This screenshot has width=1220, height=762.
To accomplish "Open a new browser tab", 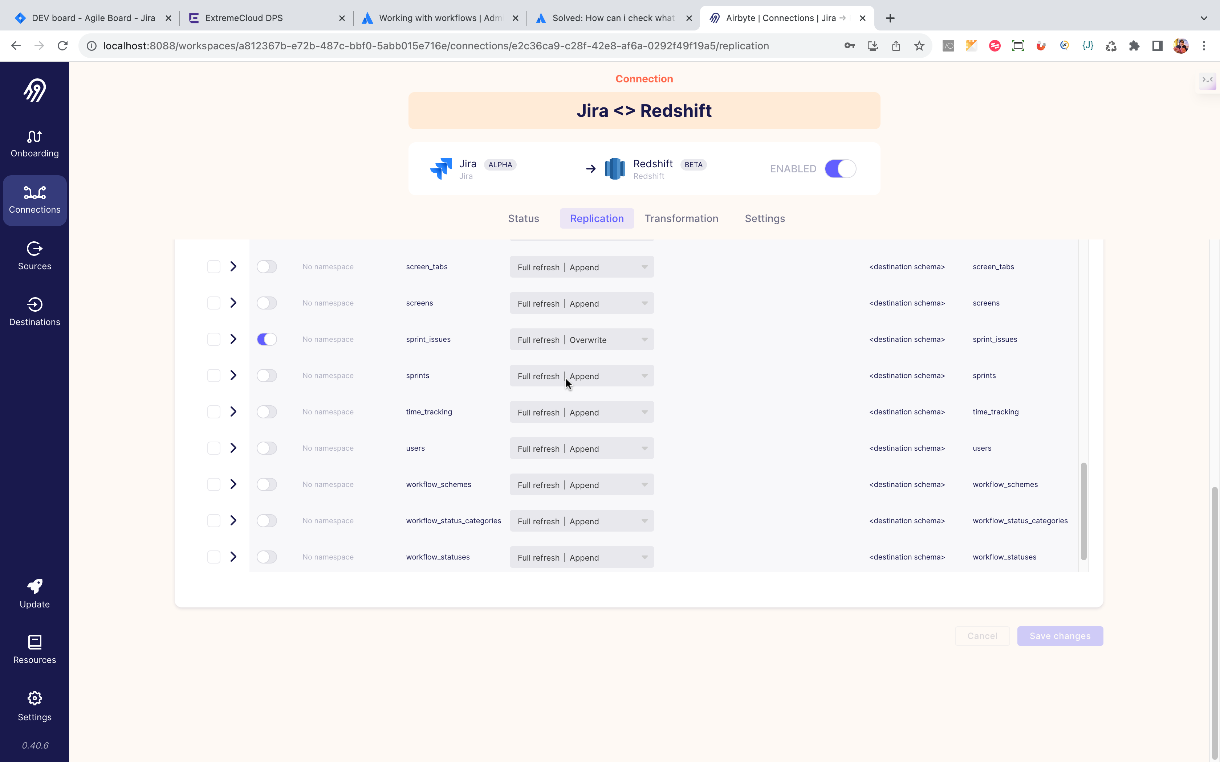I will [890, 18].
